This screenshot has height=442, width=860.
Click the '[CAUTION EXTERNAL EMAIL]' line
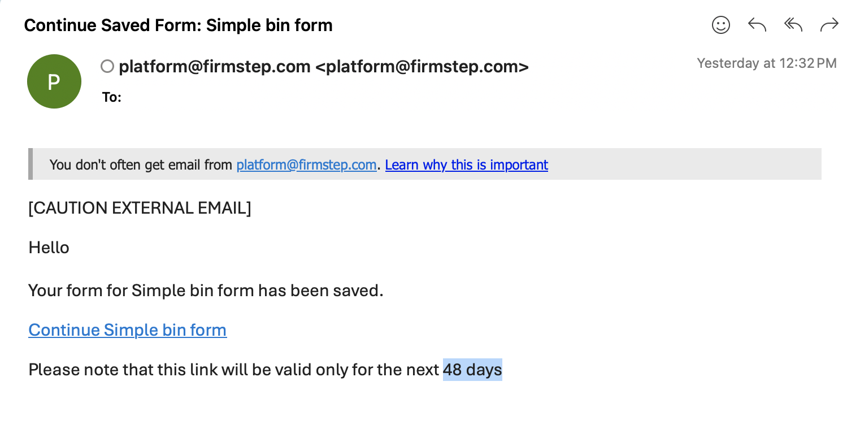coord(140,208)
